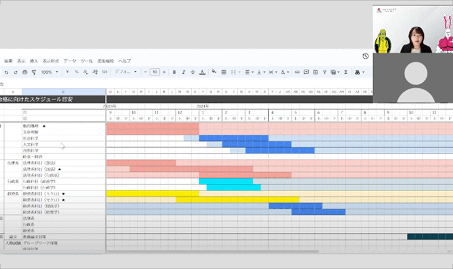
Task: Click the Print icon
Action: click(24, 72)
